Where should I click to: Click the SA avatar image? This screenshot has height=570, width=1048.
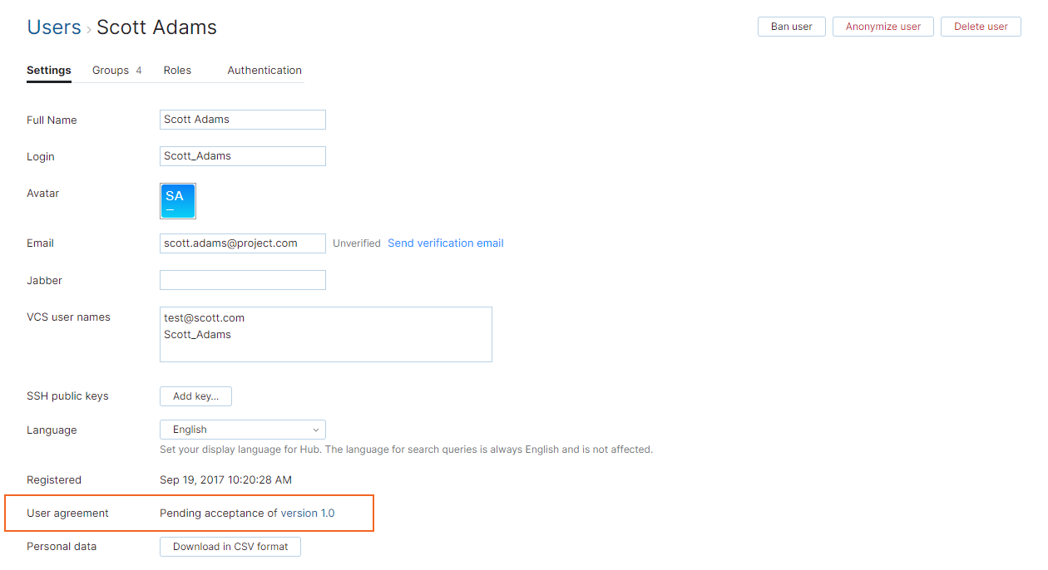[177, 200]
